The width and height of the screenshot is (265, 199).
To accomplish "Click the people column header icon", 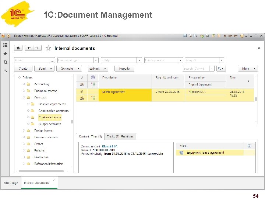I will click(x=82, y=84).
